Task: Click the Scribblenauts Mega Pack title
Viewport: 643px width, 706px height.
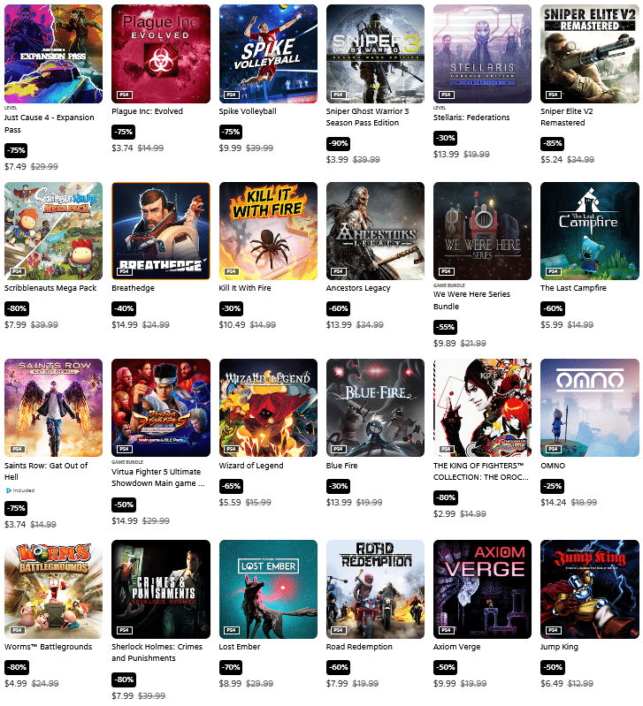Action: (50, 288)
